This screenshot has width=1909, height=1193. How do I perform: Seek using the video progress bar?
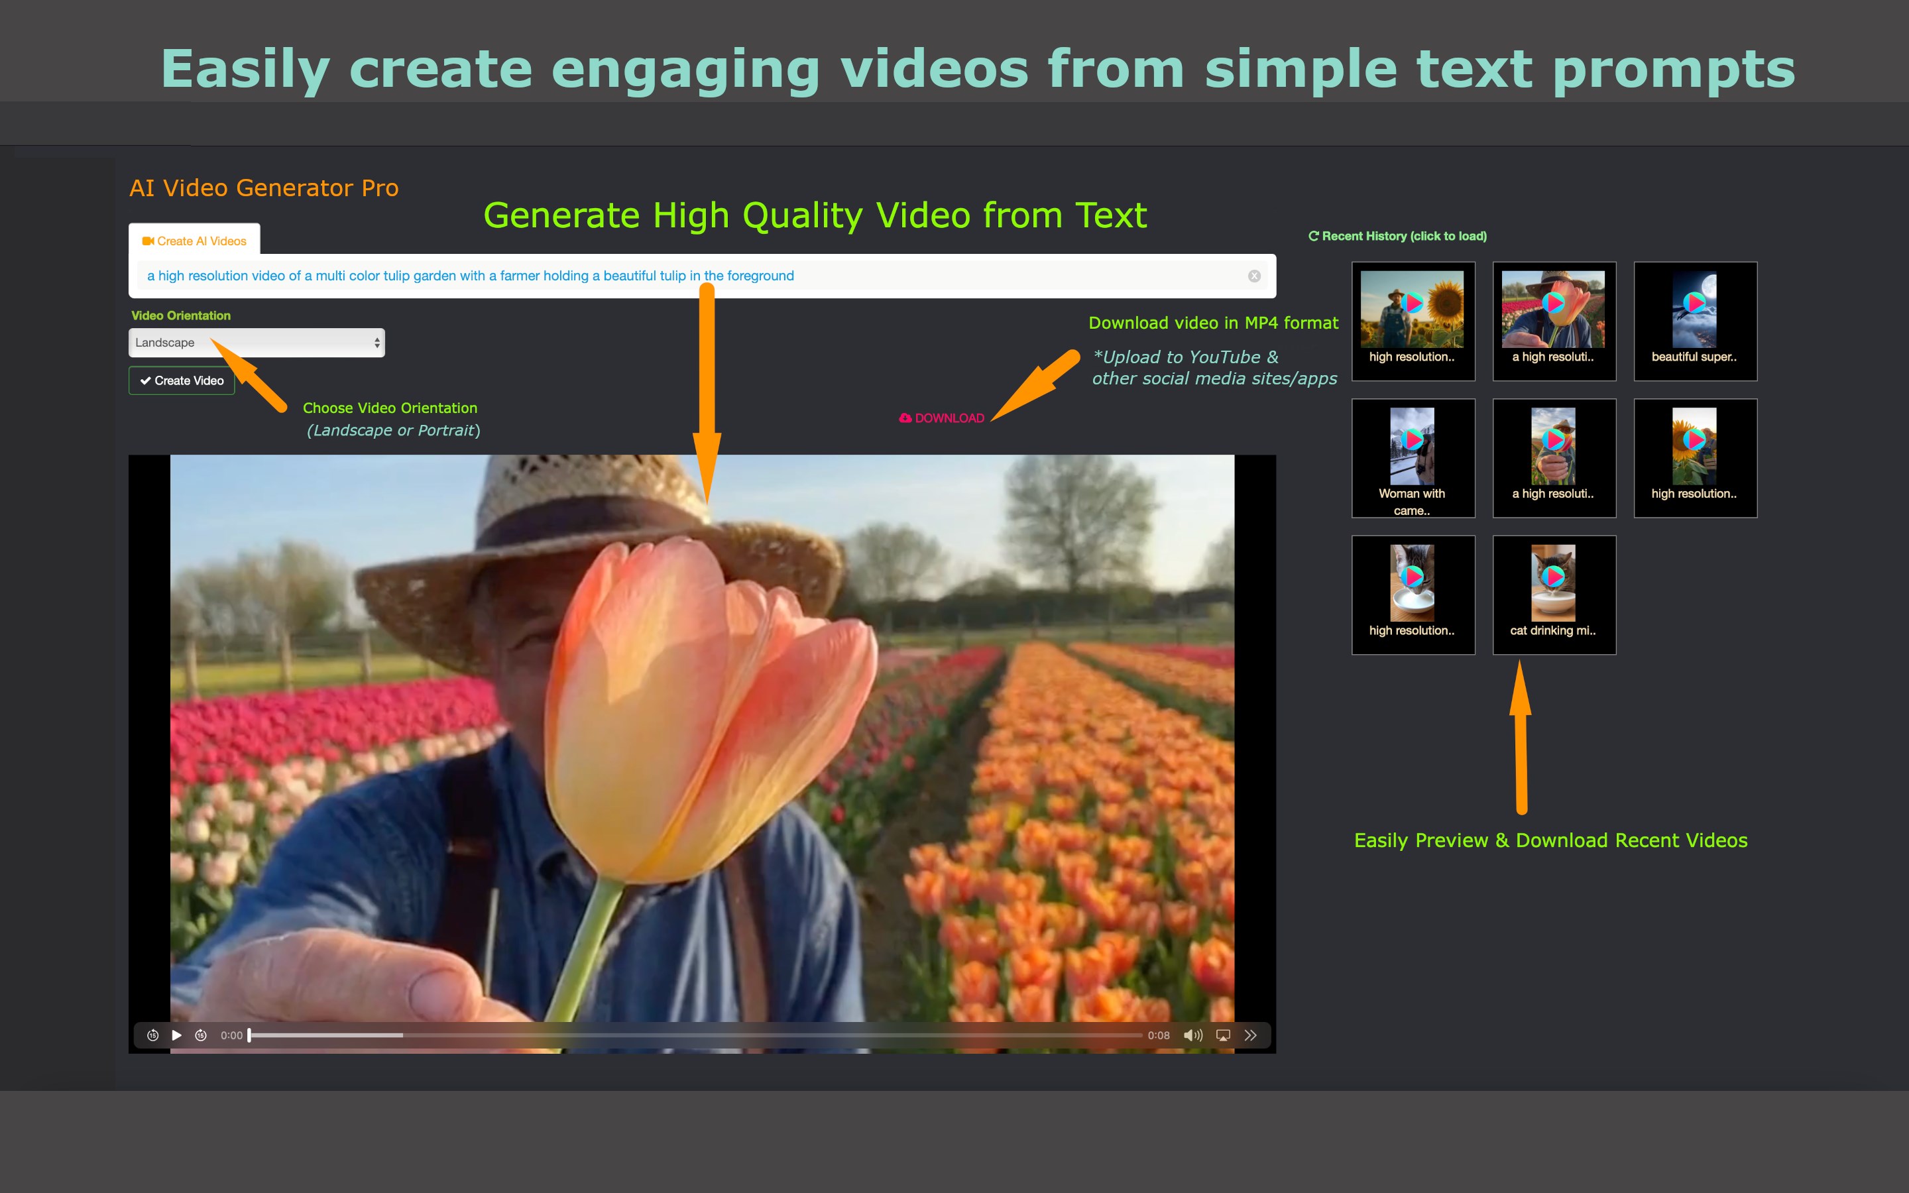(694, 1035)
